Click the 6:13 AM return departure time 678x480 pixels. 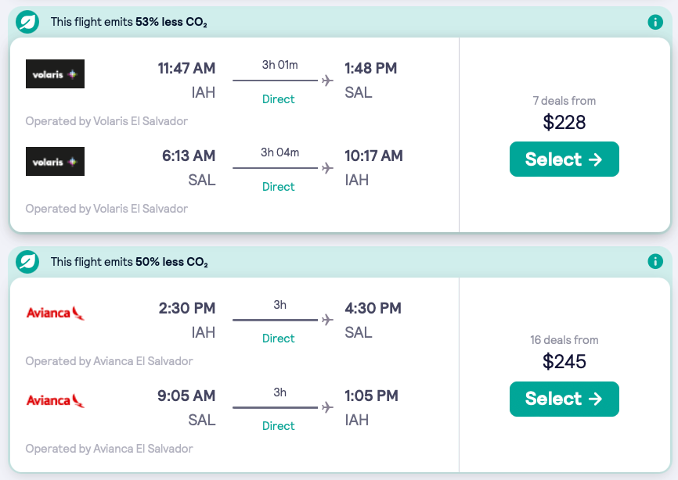(189, 156)
